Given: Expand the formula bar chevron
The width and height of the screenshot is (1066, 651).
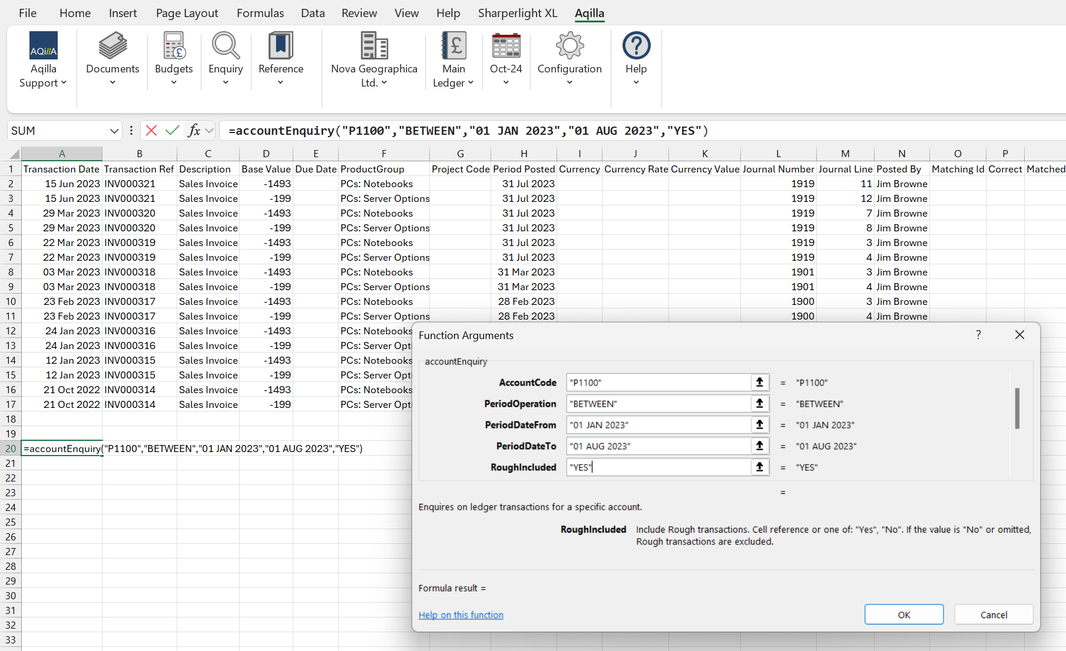Looking at the screenshot, I should [209, 131].
